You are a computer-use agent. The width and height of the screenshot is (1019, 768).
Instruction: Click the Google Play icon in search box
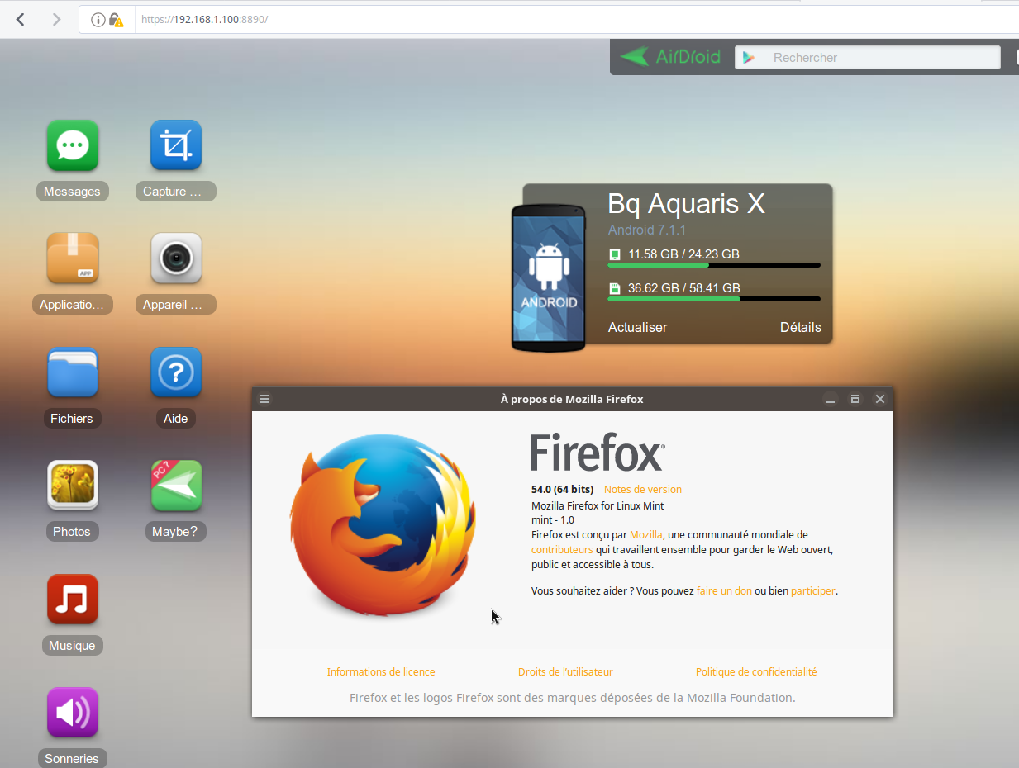749,58
